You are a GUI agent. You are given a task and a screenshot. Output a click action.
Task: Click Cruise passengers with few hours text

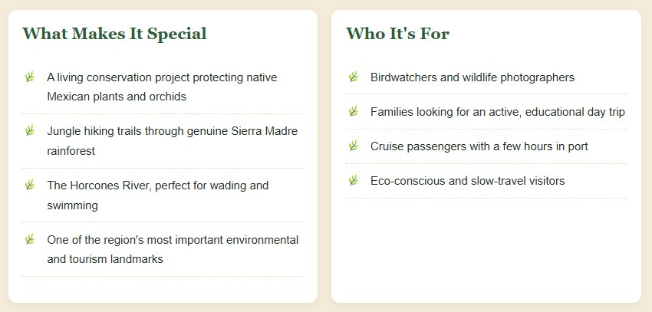479,146
